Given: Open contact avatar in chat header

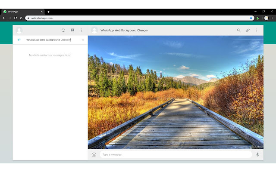Looking at the screenshot, I should pos(94,30).
